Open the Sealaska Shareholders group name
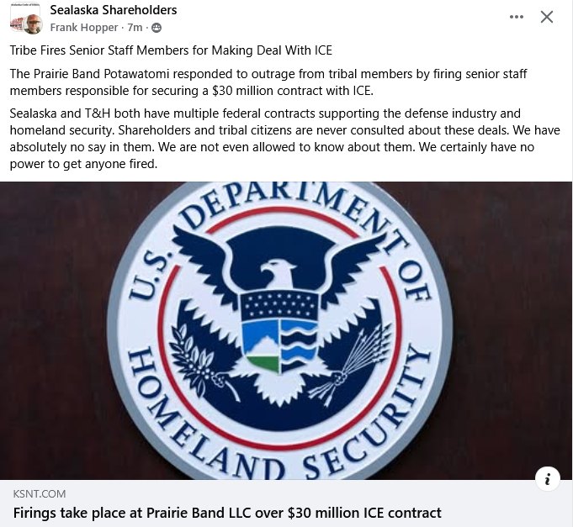573x527 pixels. click(x=114, y=10)
